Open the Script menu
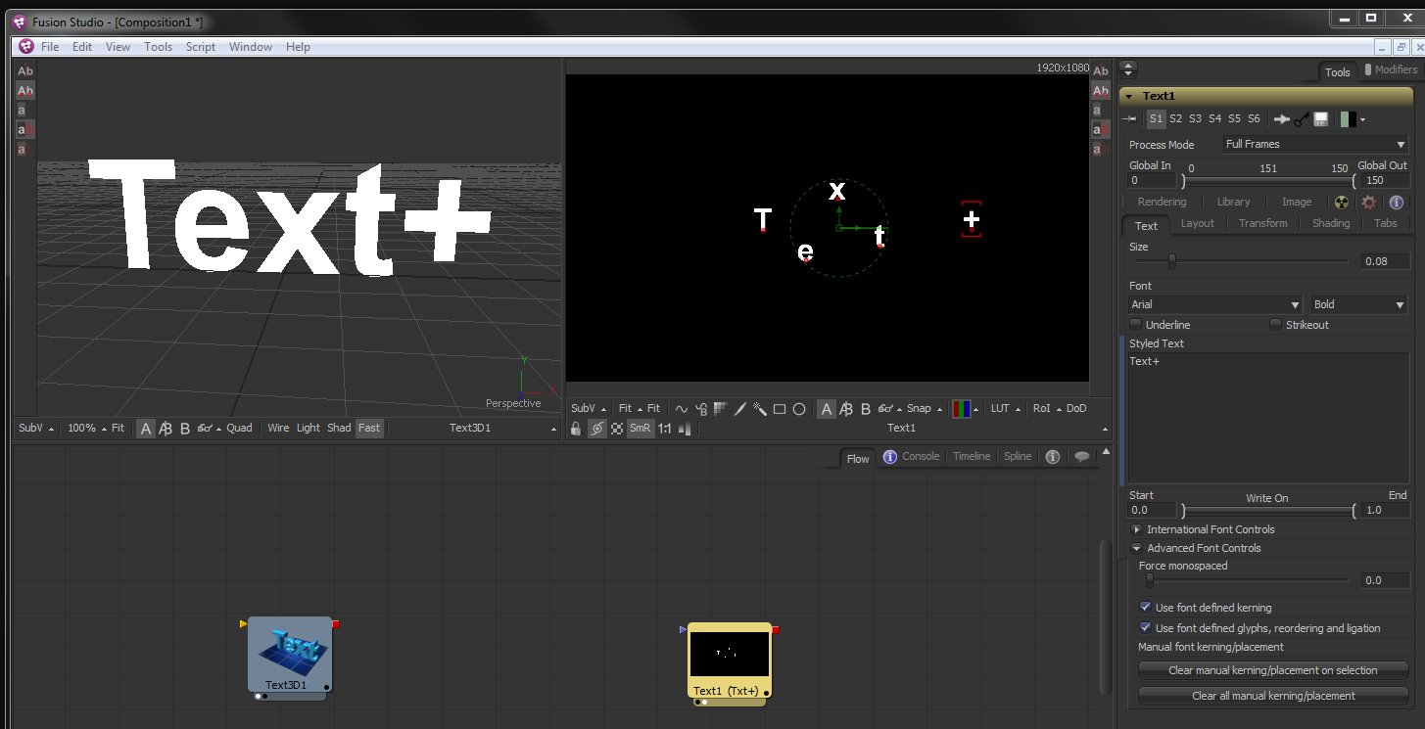 point(201,47)
